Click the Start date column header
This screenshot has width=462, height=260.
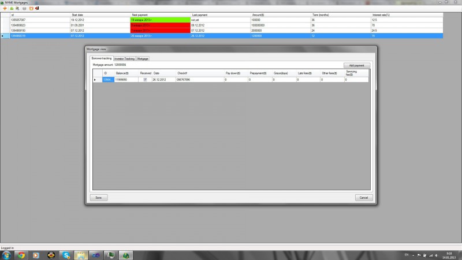[100, 15]
